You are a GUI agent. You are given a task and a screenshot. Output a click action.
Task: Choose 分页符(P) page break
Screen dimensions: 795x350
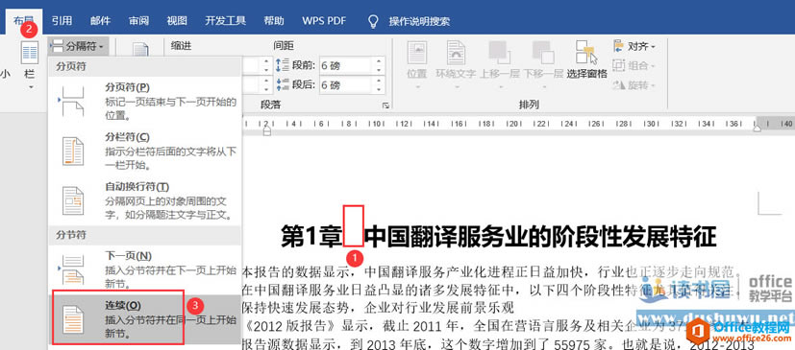(144, 101)
